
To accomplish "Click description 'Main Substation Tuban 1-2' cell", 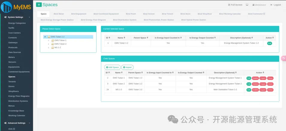I will (225, 90).
